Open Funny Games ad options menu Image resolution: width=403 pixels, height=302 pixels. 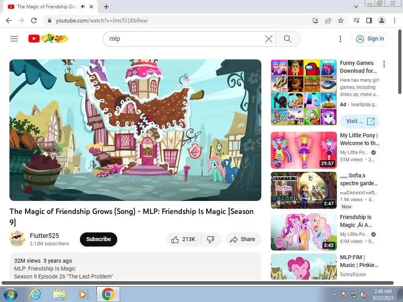click(384, 64)
